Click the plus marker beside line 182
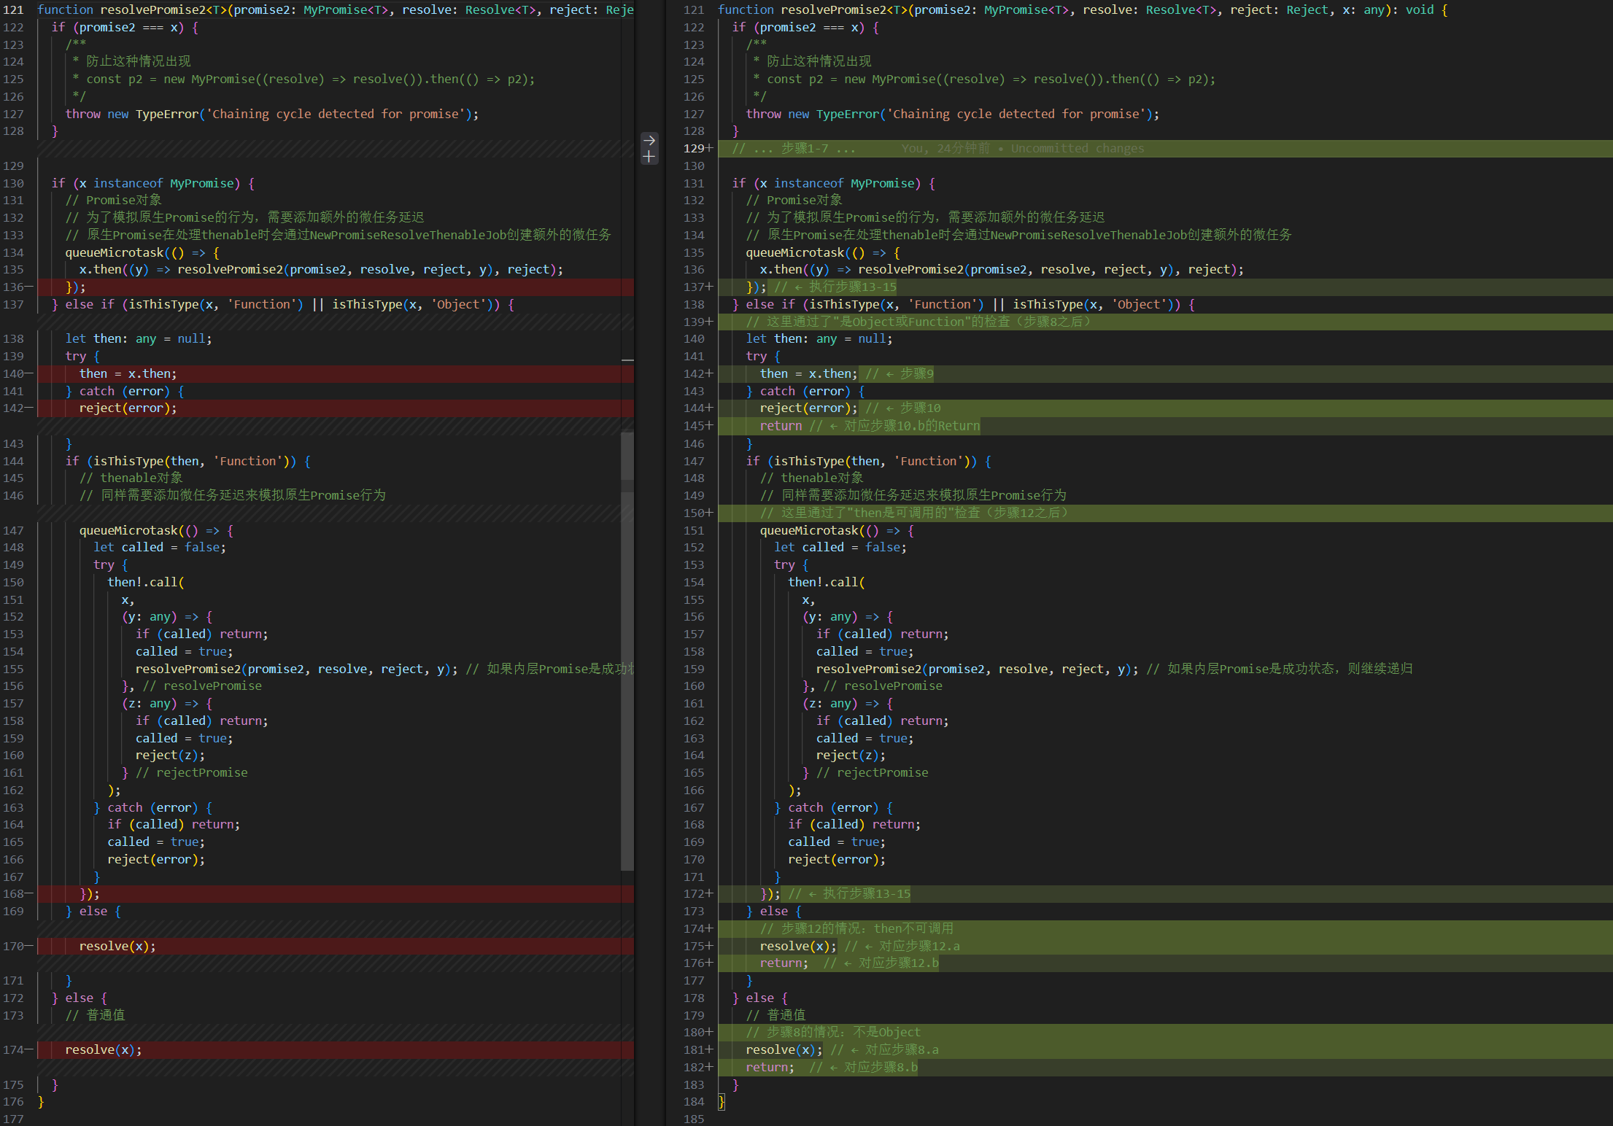 [709, 1067]
